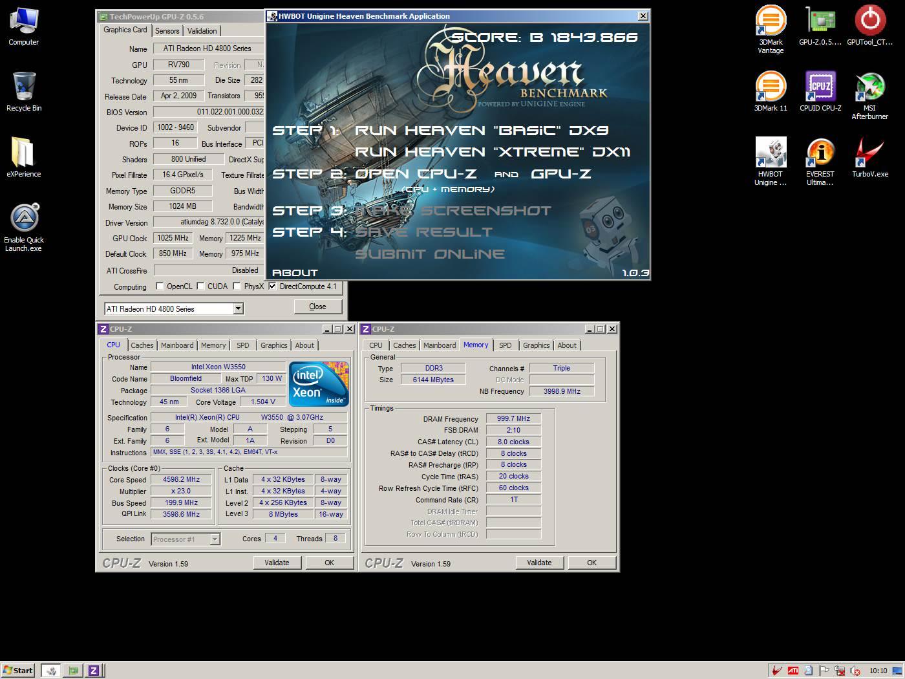Image resolution: width=905 pixels, height=679 pixels.
Task: Click Validate in right CPU-Z memory window
Action: click(x=539, y=563)
